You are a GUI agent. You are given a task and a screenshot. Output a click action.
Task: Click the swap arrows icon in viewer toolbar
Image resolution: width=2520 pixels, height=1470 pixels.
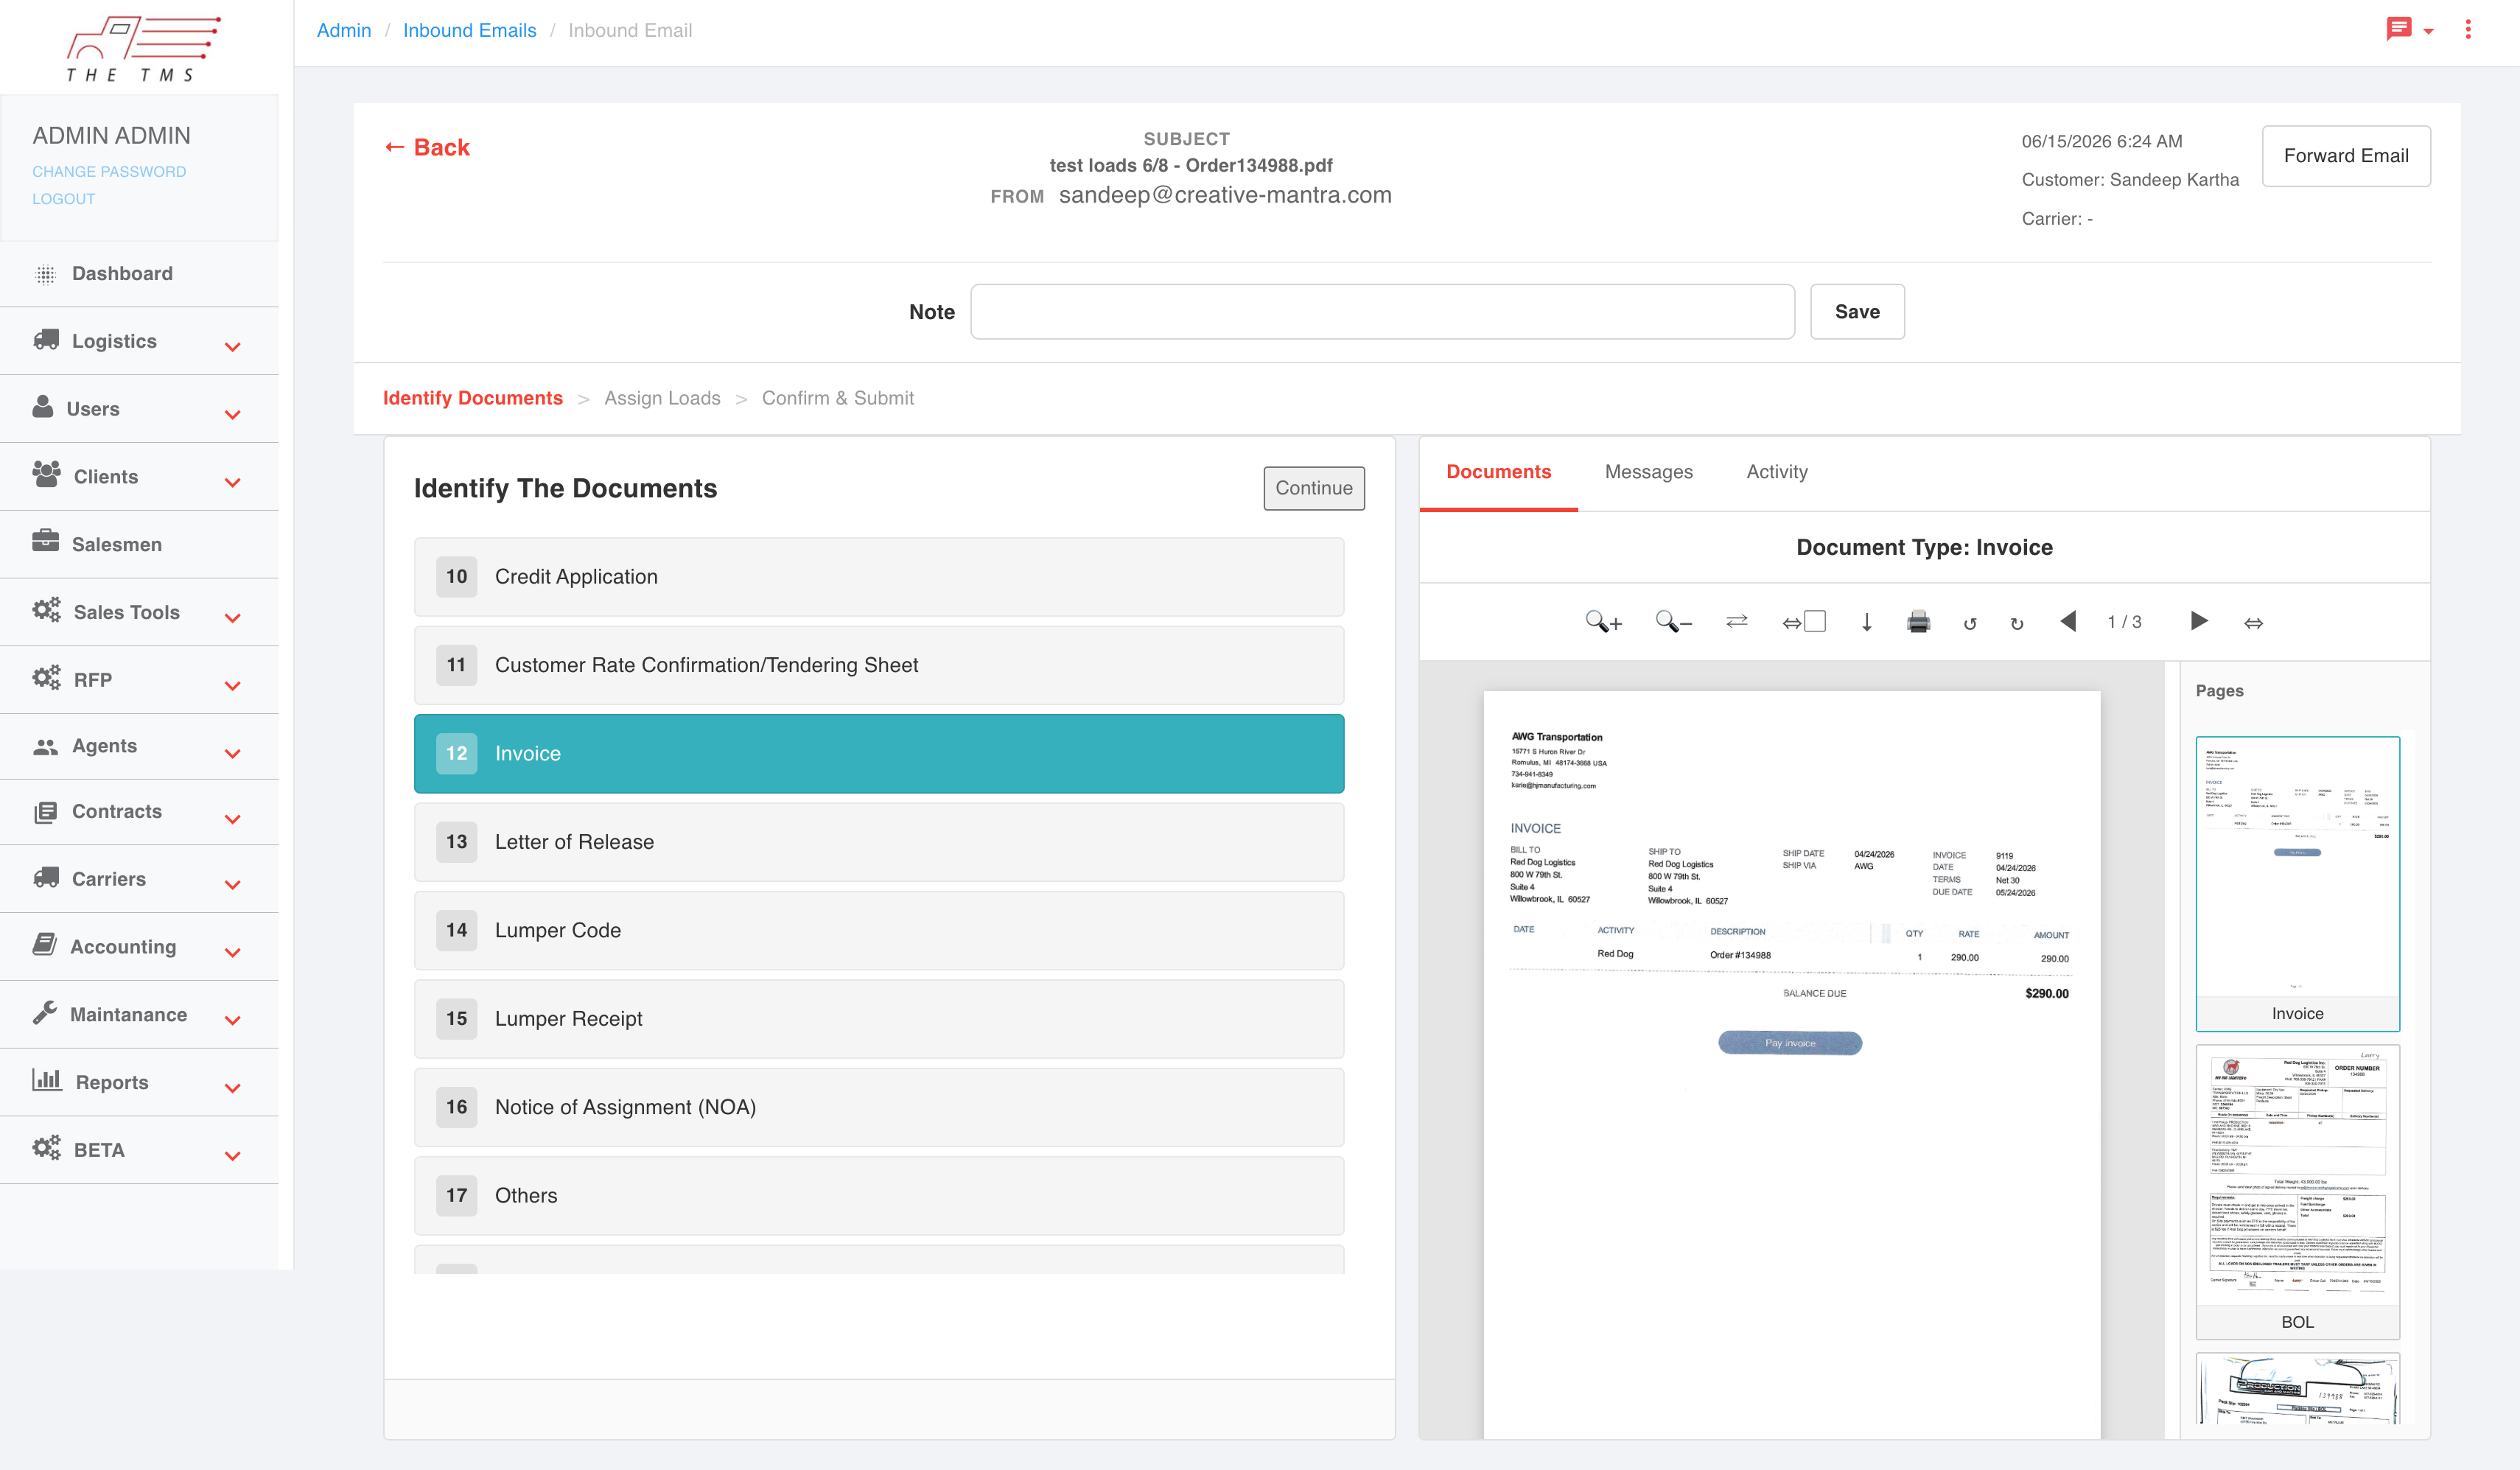(1737, 621)
